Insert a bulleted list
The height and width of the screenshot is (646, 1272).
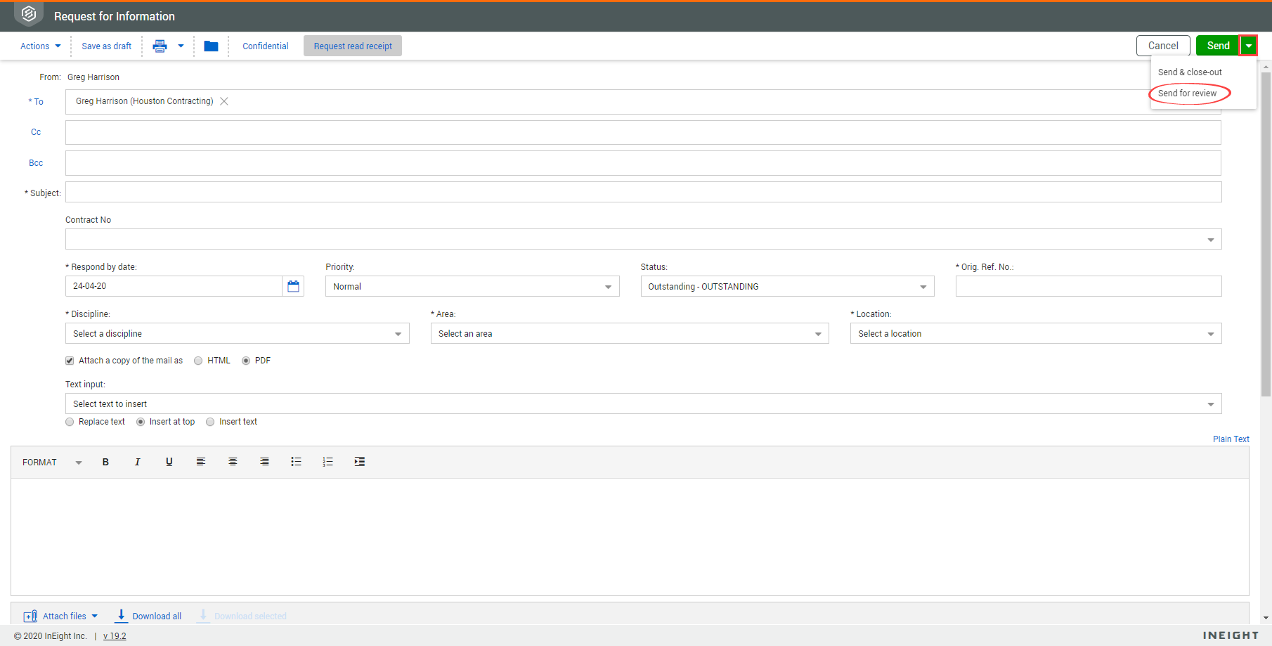pyautogui.click(x=296, y=462)
